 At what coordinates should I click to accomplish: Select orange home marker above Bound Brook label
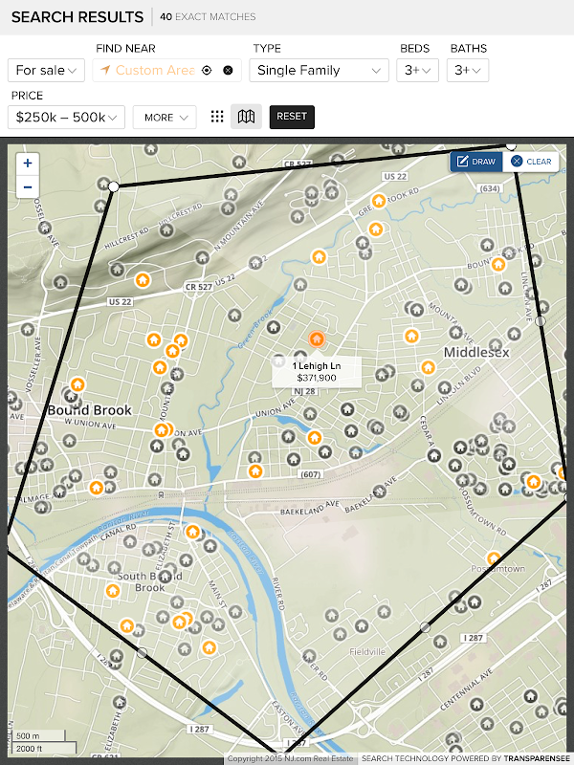coord(77,385)
